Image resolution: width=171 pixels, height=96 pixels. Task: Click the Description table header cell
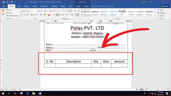74,62
